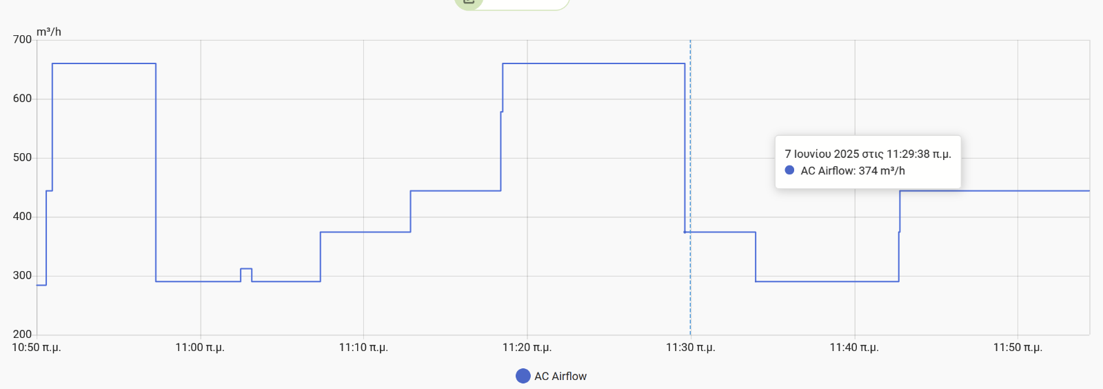This screenshot has height=389, width=1103.
Task: Click the 11:10 π.μ. time axis label
Action: [363, 347]
